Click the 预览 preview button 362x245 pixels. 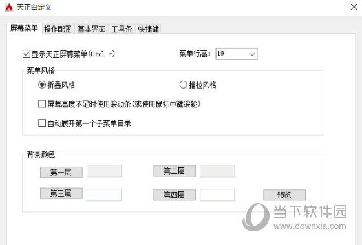pyautogui.click(x=284, y=195)
